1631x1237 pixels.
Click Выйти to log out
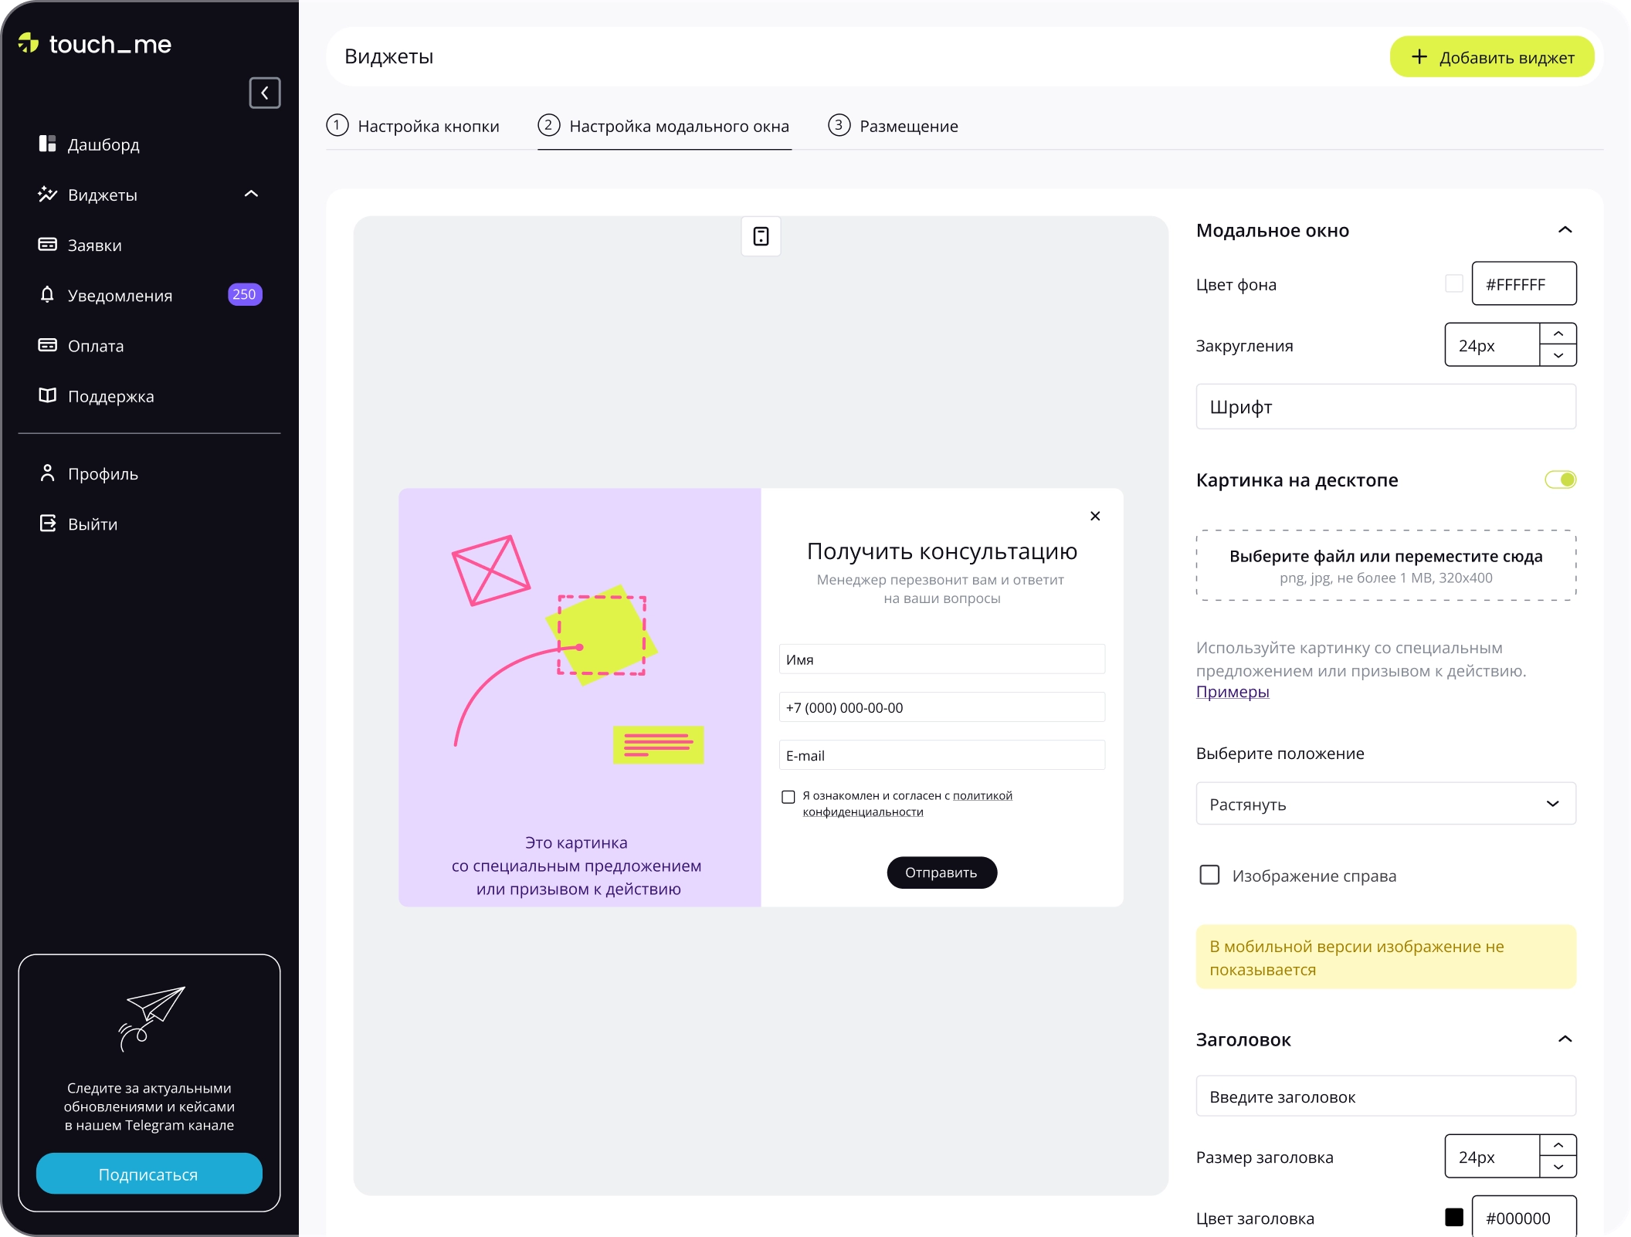tap(92, 524)
